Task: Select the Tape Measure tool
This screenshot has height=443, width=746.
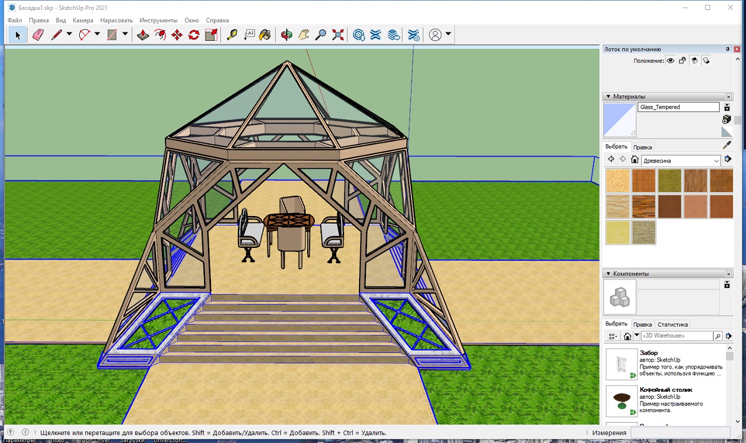Action: click(x=232, y=35)
